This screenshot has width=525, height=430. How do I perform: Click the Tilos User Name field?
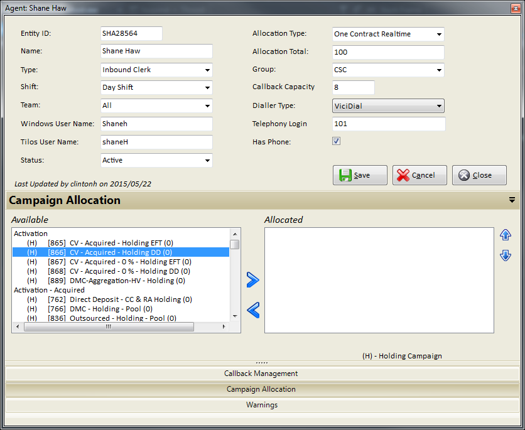(156, 142)
